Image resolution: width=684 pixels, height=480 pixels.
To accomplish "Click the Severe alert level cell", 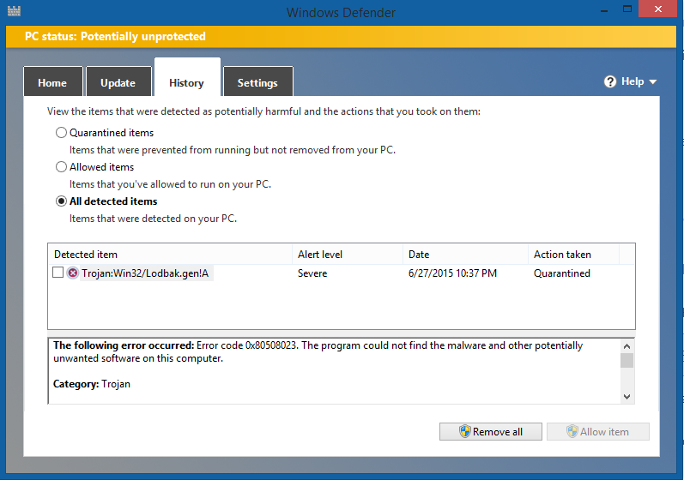I will pos(312,273).
